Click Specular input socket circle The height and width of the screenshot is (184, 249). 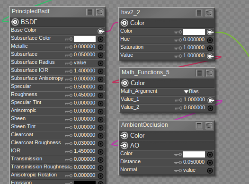coord(100,87)
